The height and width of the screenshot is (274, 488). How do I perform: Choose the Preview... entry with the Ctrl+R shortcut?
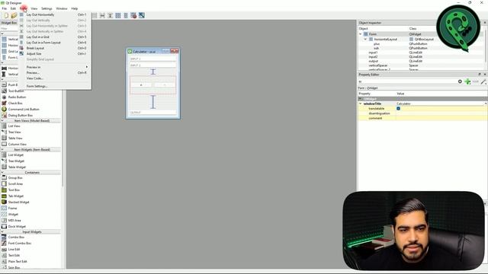tap(55, 73)
